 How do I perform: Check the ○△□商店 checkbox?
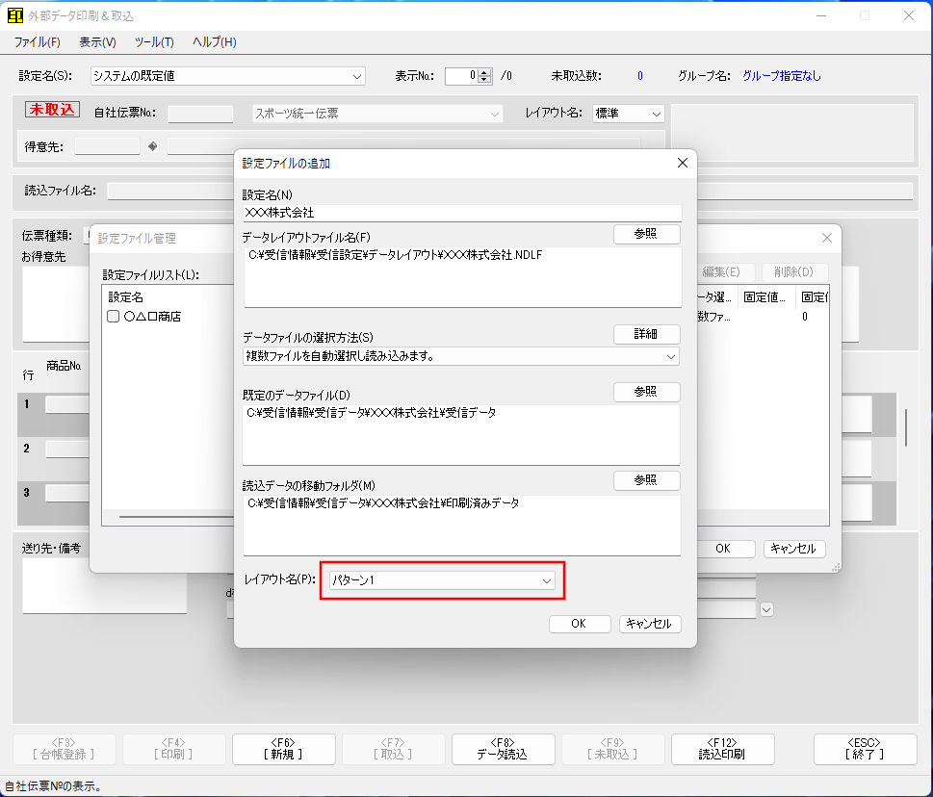point(113,316)
